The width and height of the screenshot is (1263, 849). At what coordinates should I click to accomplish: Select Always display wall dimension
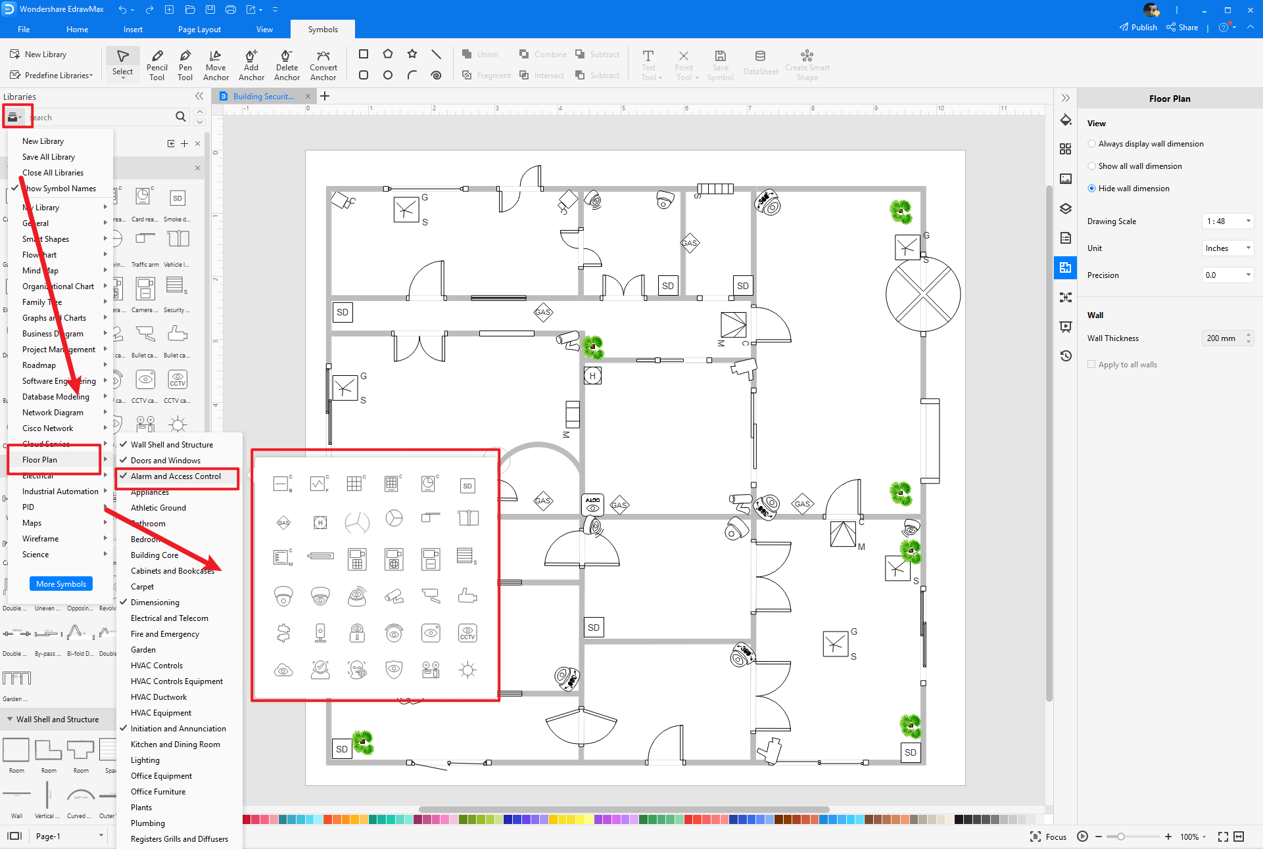(1145, 144)
